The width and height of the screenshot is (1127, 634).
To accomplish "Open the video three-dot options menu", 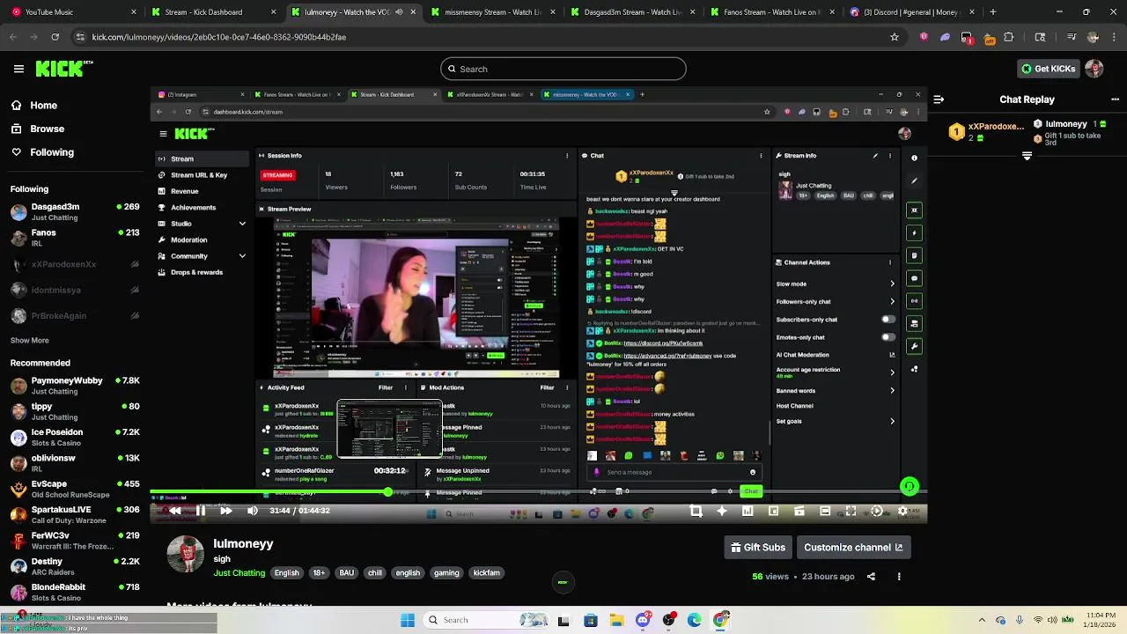I will tap(899, 577).
